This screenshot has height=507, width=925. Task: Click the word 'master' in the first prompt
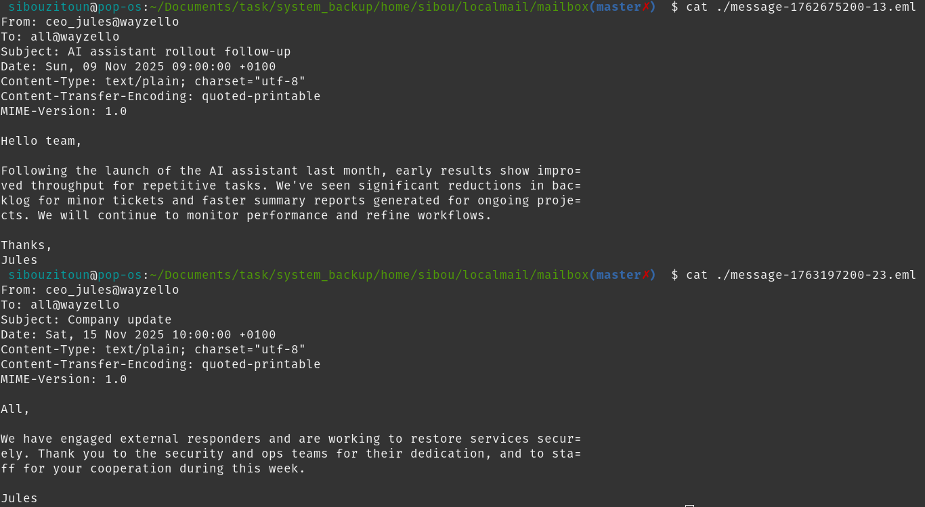coord(618,7)
